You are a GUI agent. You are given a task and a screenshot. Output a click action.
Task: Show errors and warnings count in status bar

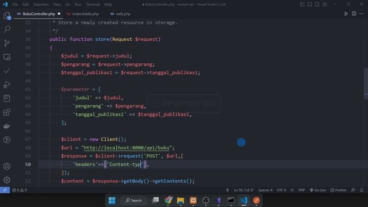point(19,190)
